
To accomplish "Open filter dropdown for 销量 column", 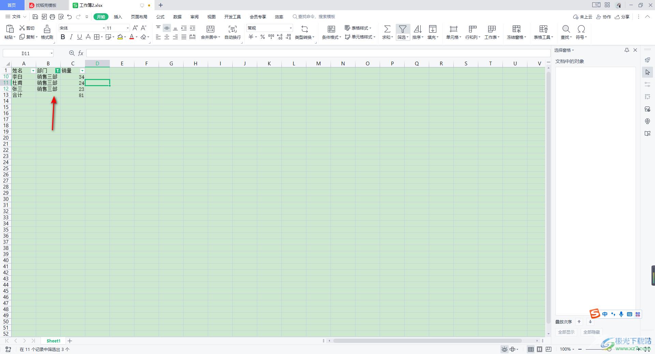I will pyautogui.click(x=82, y=71).
